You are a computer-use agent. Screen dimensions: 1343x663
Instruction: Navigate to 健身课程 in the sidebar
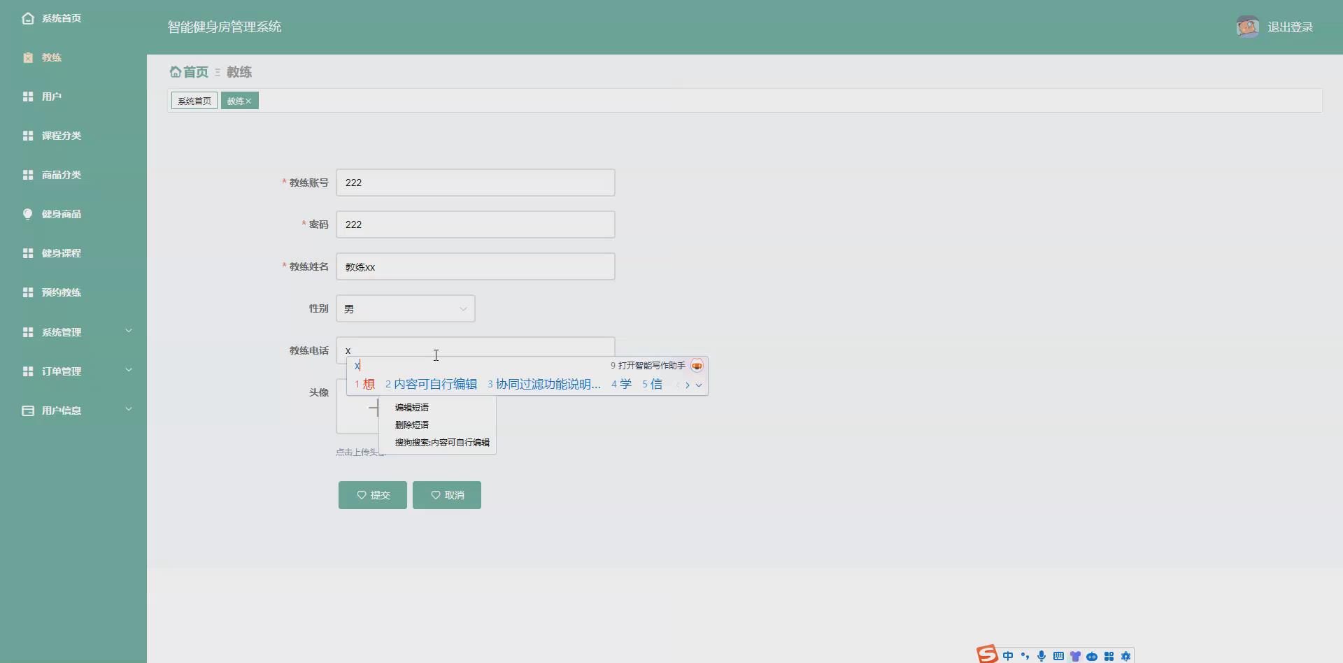pyautogui.click(x=61, y=253)
